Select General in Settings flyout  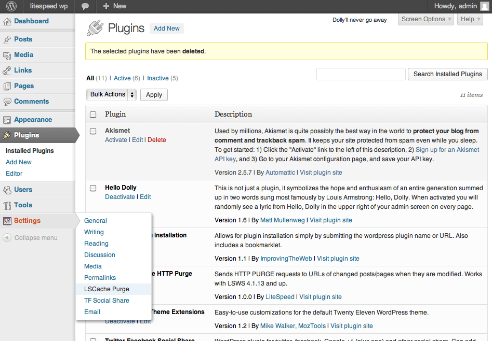coord(96,221)
